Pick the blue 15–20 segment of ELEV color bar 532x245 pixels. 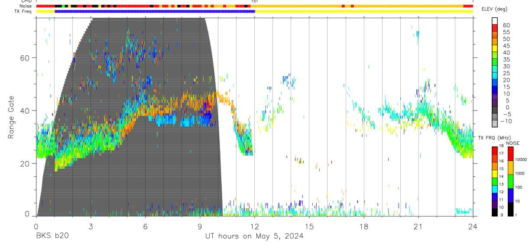click(495, 83)
